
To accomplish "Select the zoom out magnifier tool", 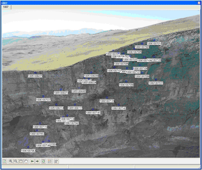I will [x=16, y=161].
